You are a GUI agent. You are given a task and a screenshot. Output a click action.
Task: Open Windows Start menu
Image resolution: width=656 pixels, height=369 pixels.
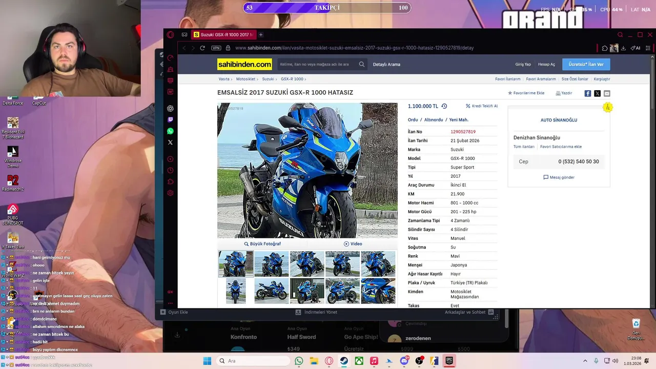coord(207,361)
